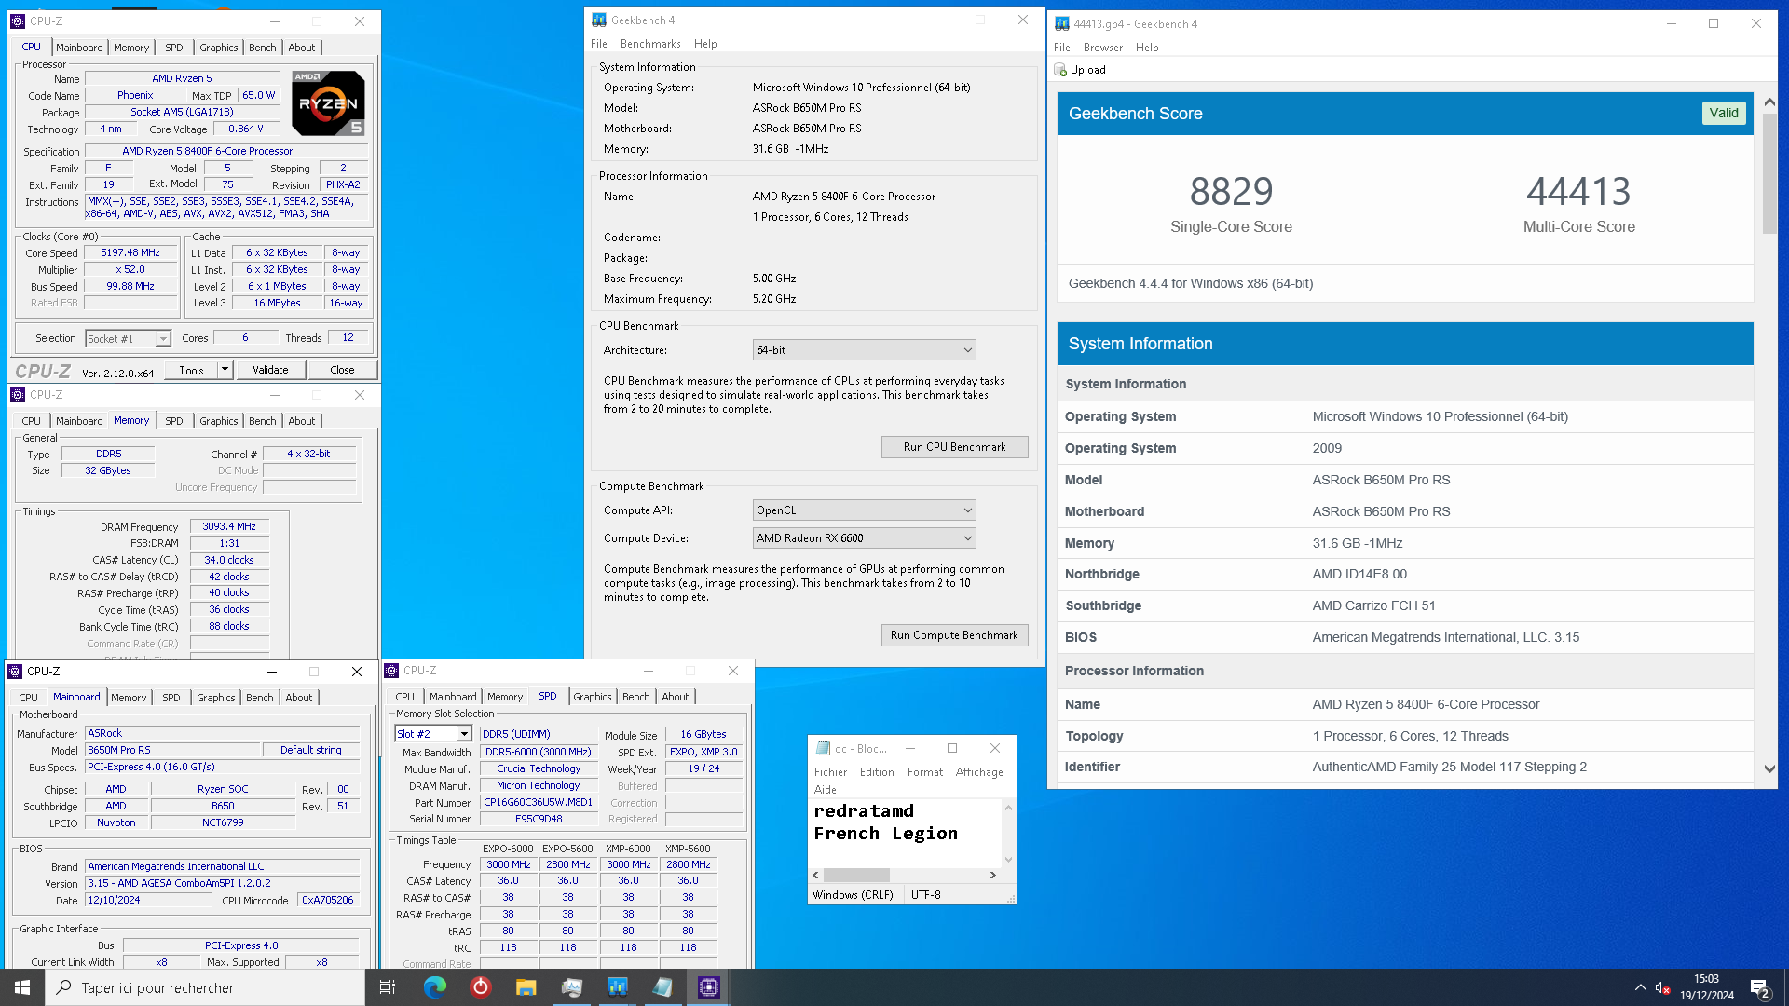Image resolution: width=1789 pixels, height=1006 pixels.
Task: Open the Architecture 64-bit dropdown
Action: click(864, 350)
